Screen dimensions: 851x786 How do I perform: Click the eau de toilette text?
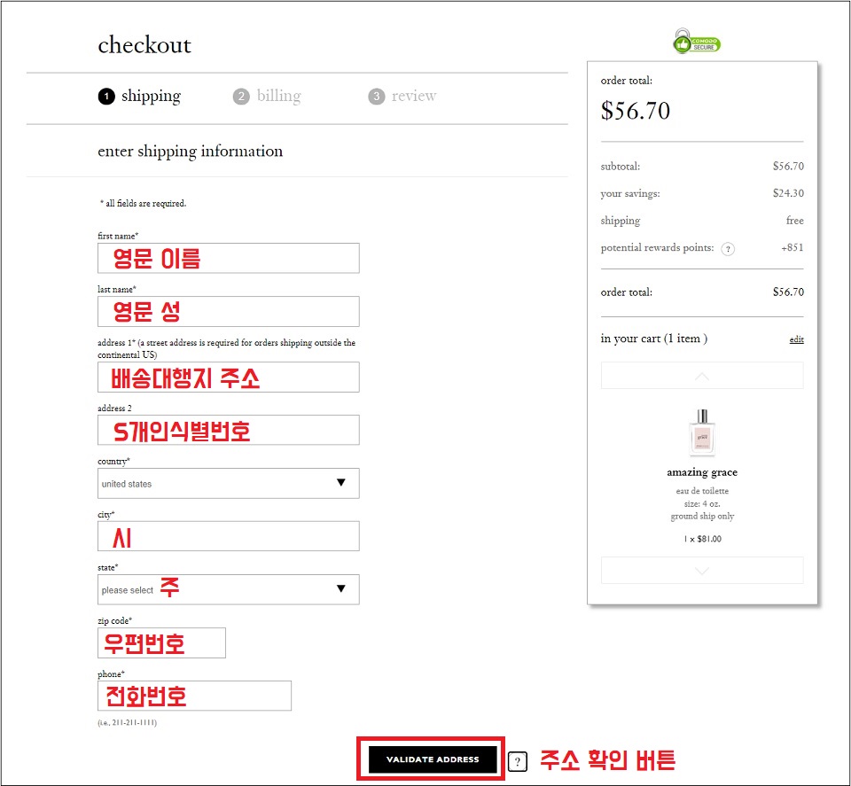[702, 491]
